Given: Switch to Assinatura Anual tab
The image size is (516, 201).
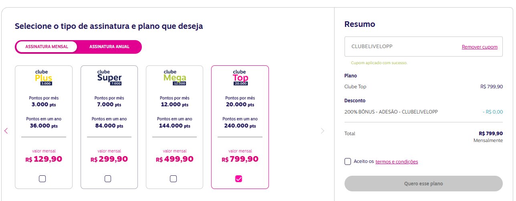Looking at the screenshot, I should point(109,47).
